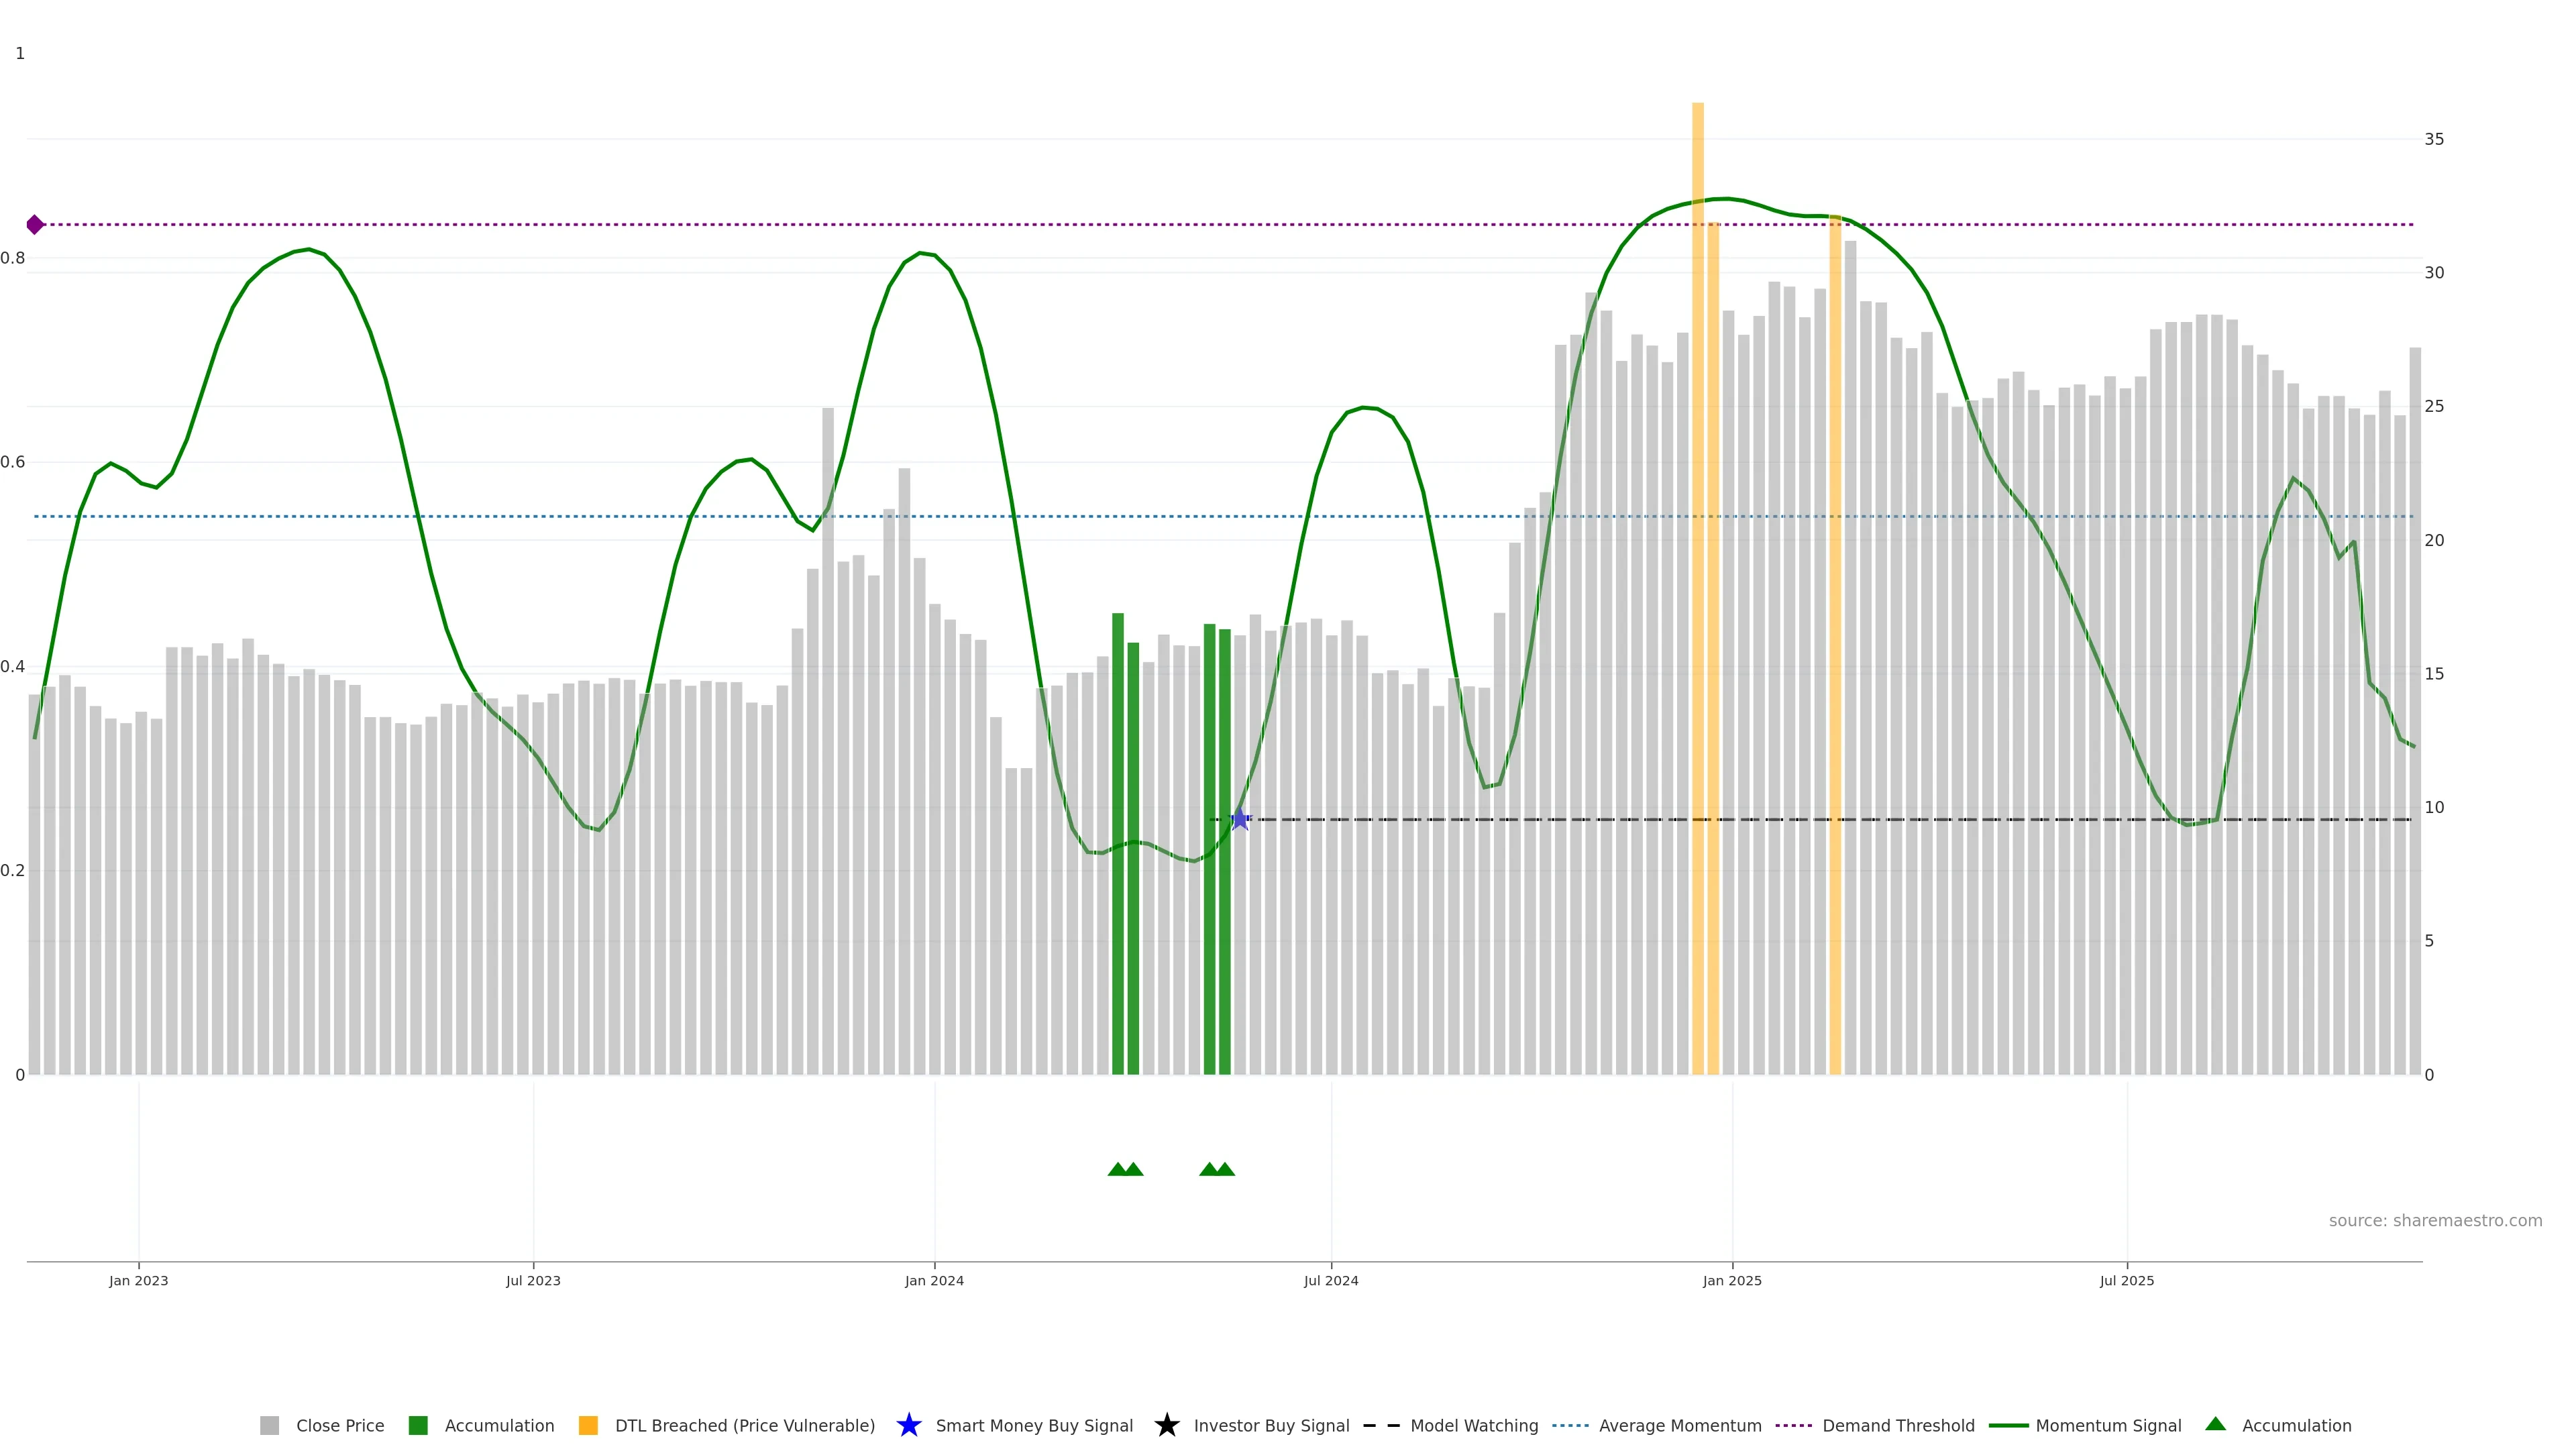Image resolution: width=2576 pixels, height=1449 pixels.
Task: Click the Jan 2024 axis label
Action: [x=934, y=1280]
